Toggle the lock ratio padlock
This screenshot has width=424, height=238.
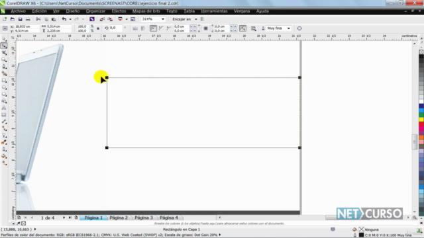coord(98,28)
